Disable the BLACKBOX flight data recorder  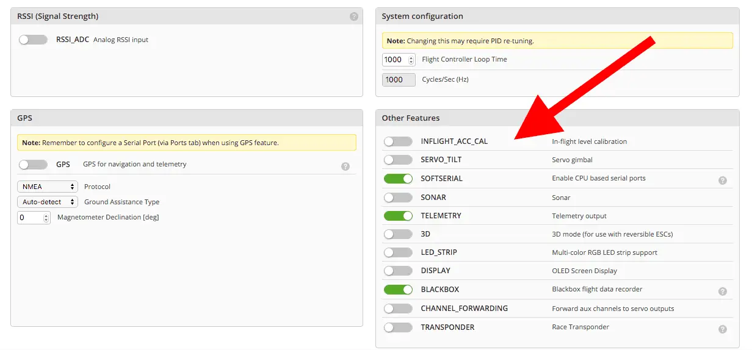398,290
